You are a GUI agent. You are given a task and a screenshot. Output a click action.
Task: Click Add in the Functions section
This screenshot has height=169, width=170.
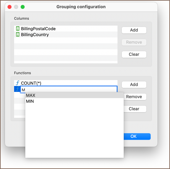pyautogui.click(x=134, y=85)
